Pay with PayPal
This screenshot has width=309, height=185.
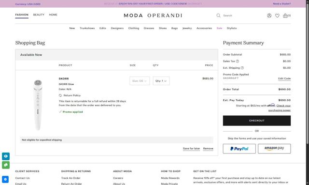click(239, 149)
